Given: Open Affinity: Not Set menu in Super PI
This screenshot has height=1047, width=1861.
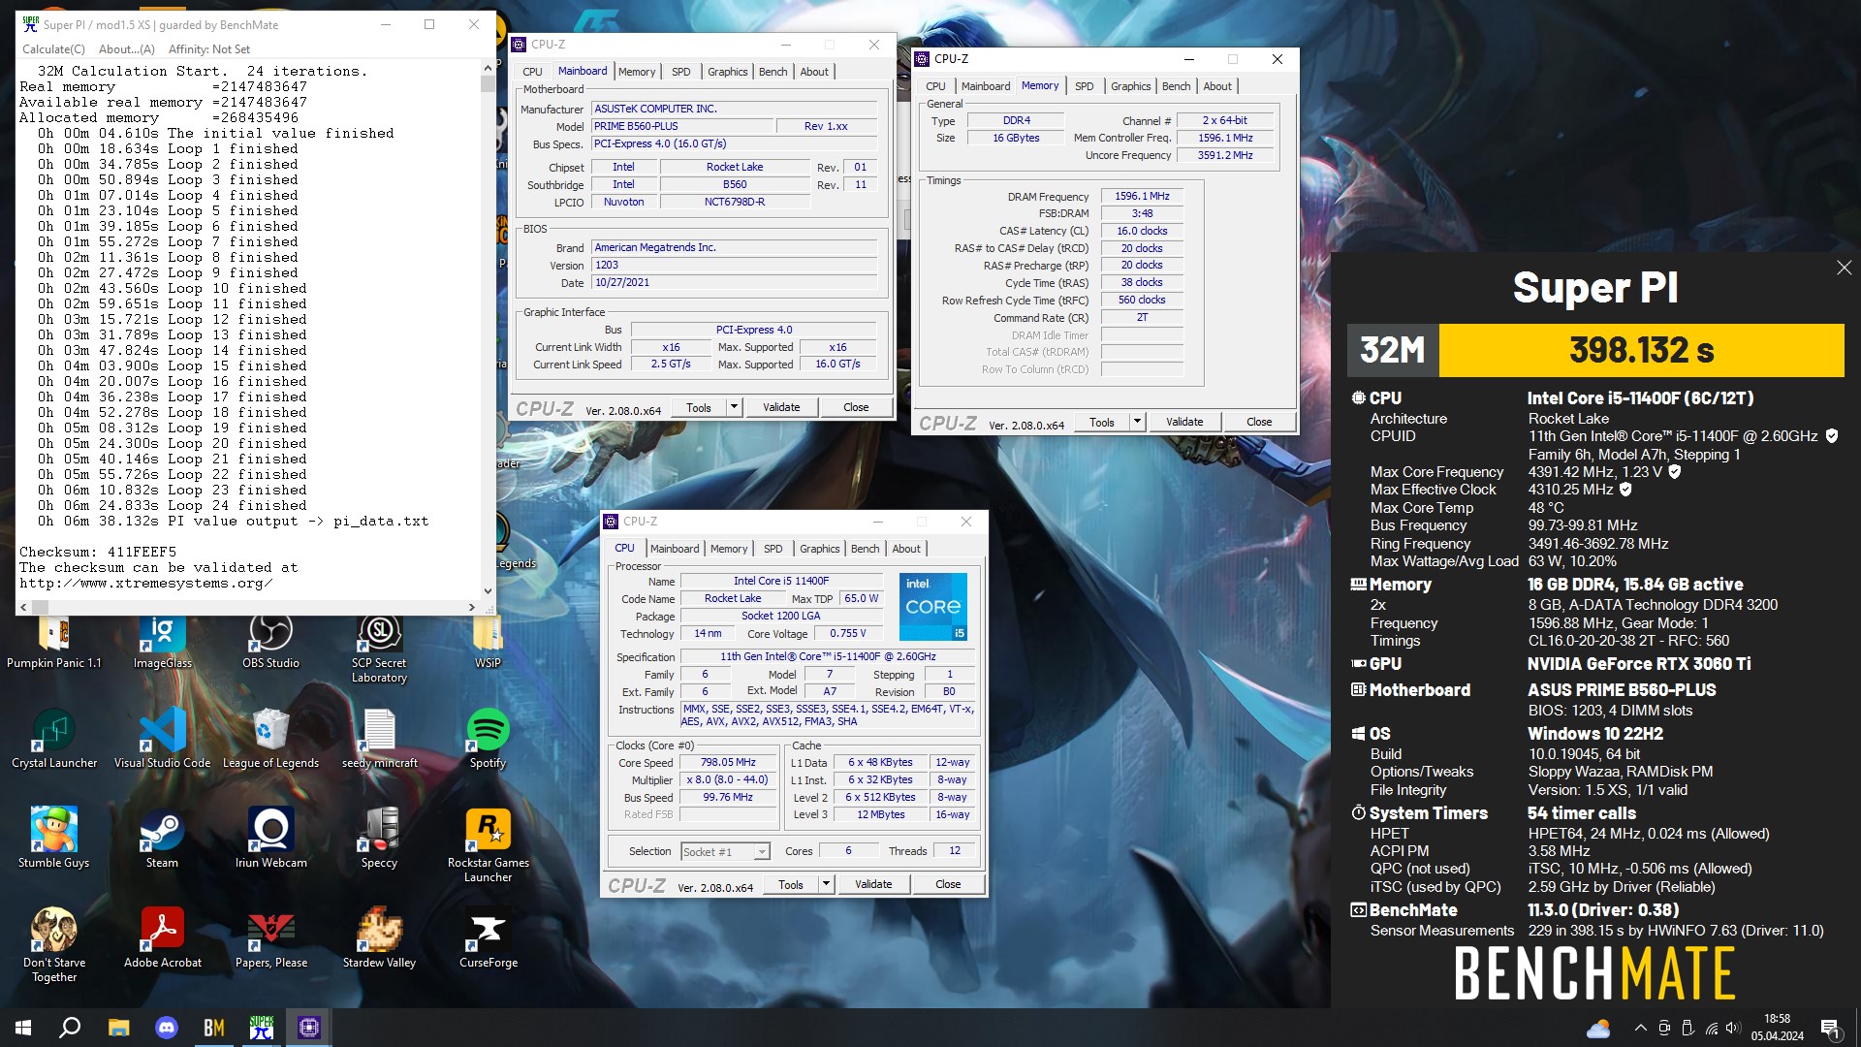Looking at the screenshot, I should 209,49.
